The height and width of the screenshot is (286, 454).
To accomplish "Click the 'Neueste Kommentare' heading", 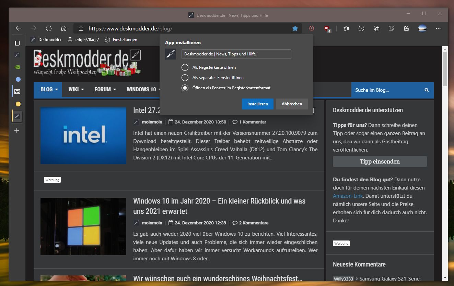I will point(359,264).
